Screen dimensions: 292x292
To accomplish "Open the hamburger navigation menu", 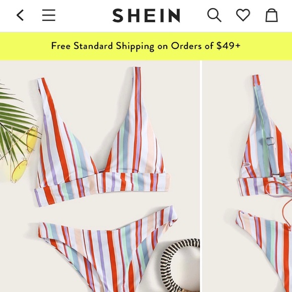I will [49, 15].
